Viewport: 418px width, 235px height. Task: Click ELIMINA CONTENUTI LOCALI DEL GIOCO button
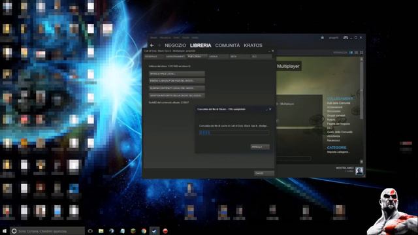pyautogui.click(x=177, y=88)
